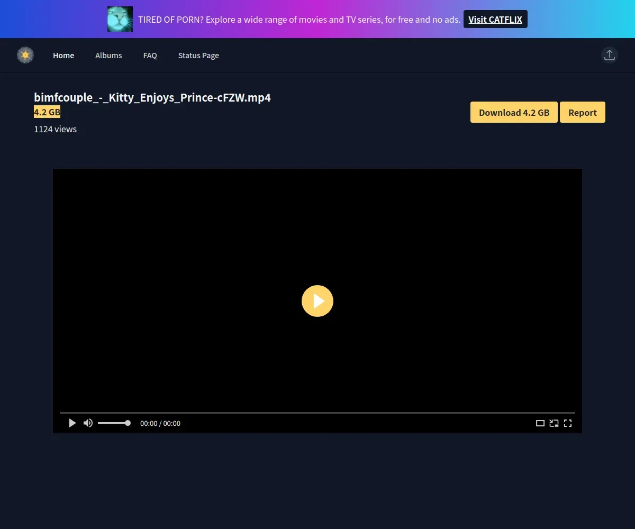The height and width of the screenshot is (529, 635).
Task: Open the Albums nav item
Action: click(108, 56)
